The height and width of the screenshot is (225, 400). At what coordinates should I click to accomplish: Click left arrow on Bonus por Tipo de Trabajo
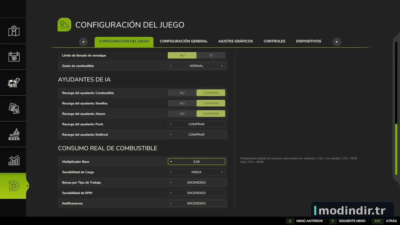click(171, 182)
